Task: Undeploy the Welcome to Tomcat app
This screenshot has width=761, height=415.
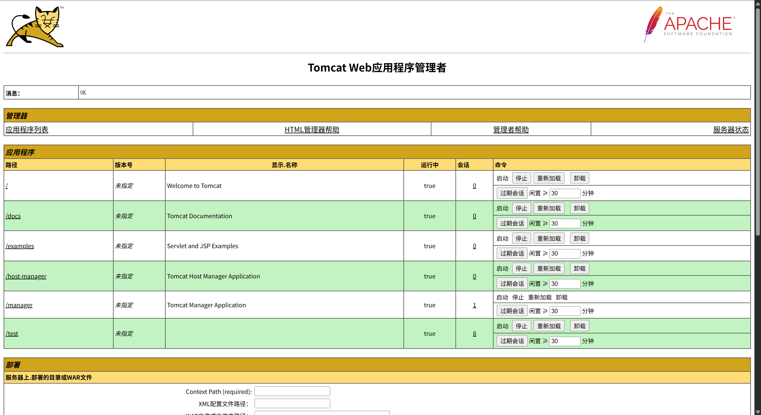Action: tap(579, 178)
